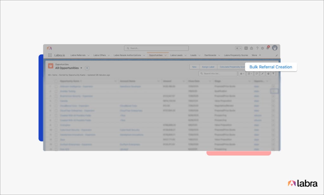Open the All Opportunities list view dropdown

pyautogui.click(x=81, y=68)
